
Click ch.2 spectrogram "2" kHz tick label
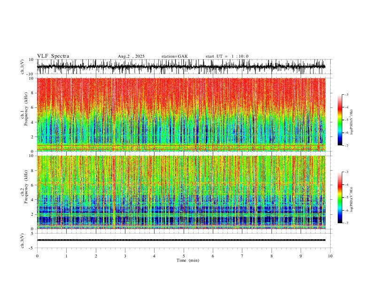point(32,214)
